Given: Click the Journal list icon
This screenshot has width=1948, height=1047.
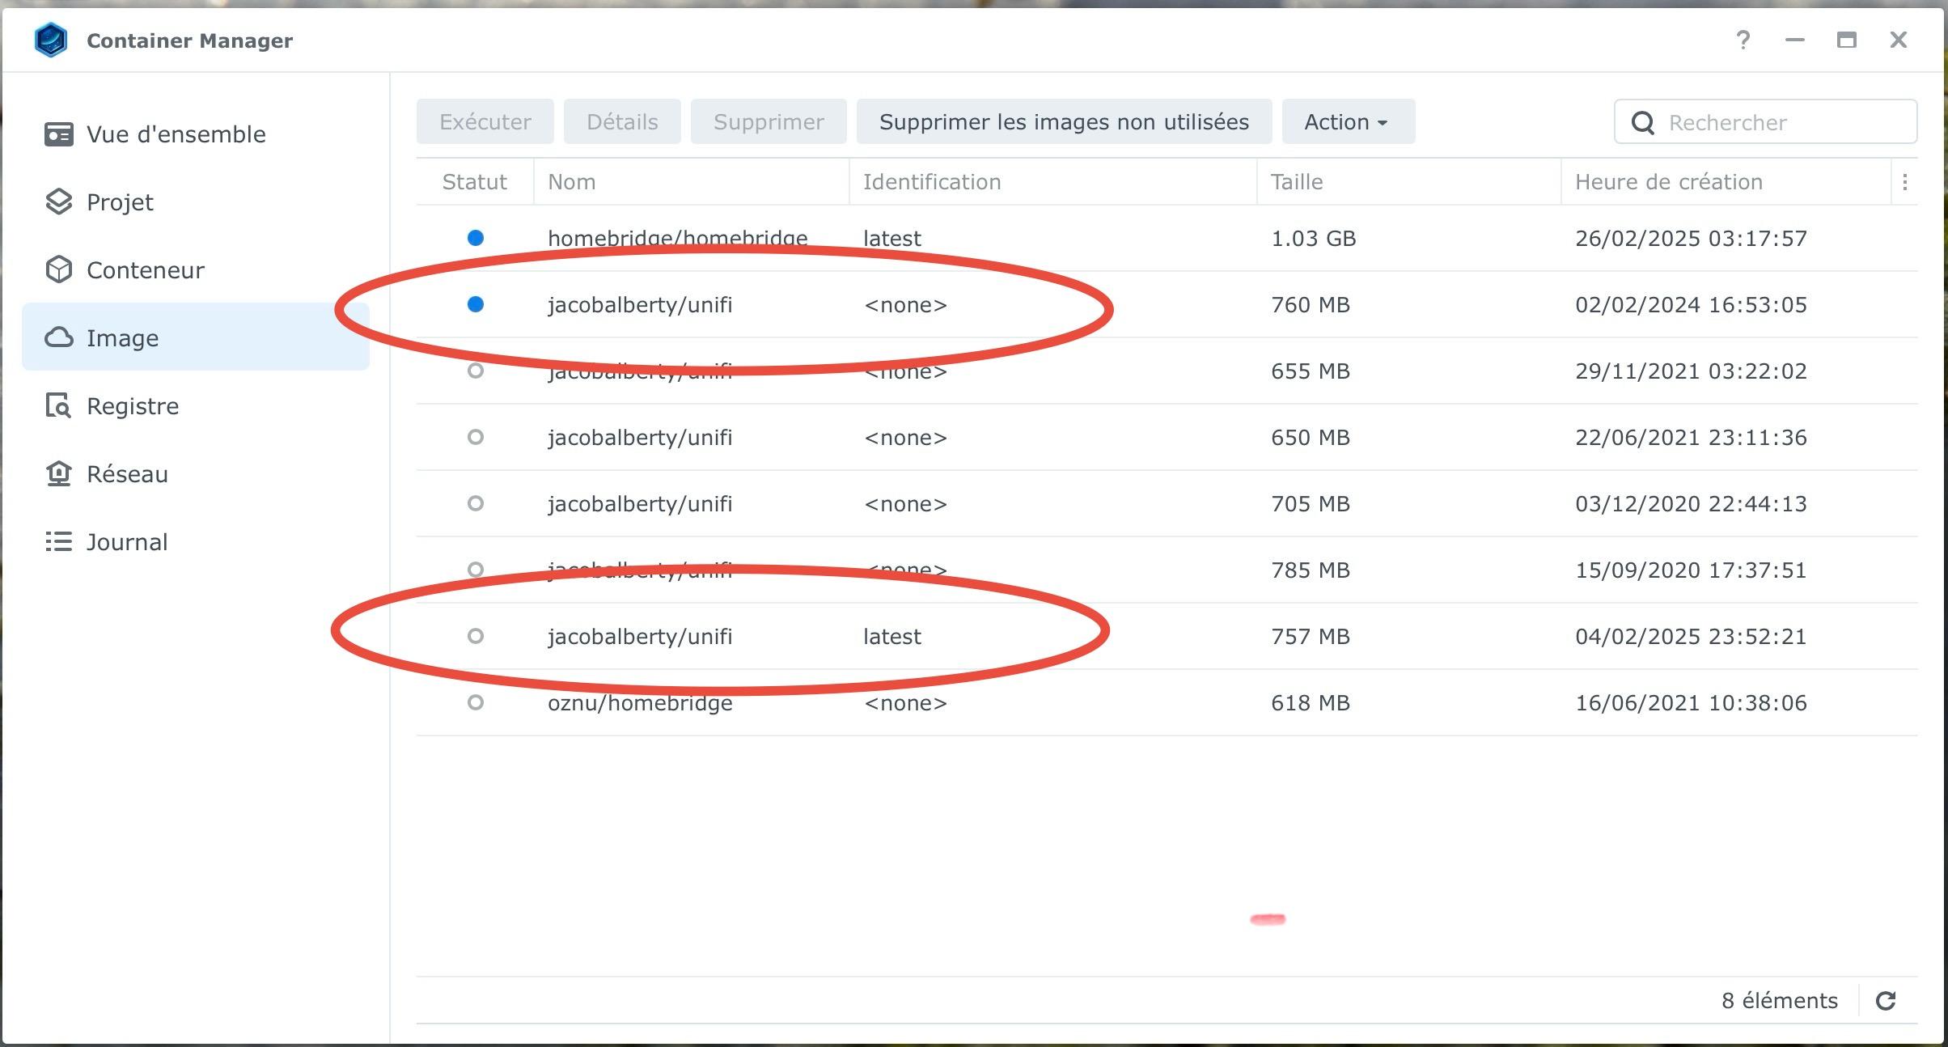Looking at the screenshot, I should [58, 542].
